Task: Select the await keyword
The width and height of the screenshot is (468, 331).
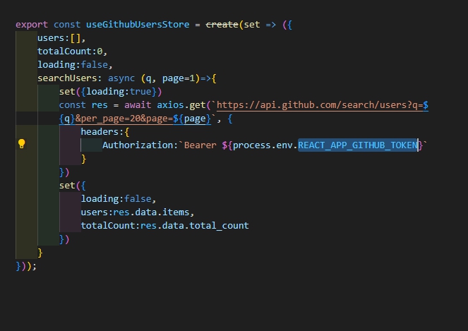Action: click(138, 104)
